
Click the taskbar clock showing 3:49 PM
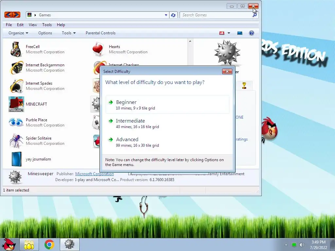point(319,242)
